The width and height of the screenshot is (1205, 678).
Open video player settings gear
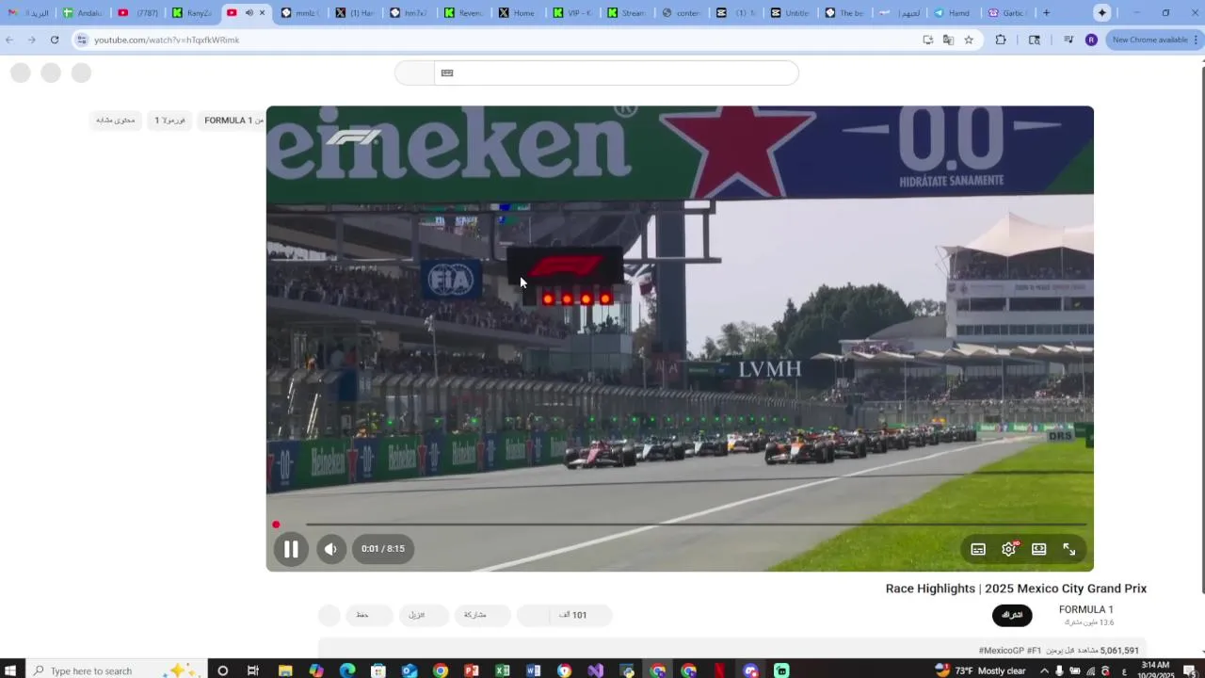coord(1009,549)
